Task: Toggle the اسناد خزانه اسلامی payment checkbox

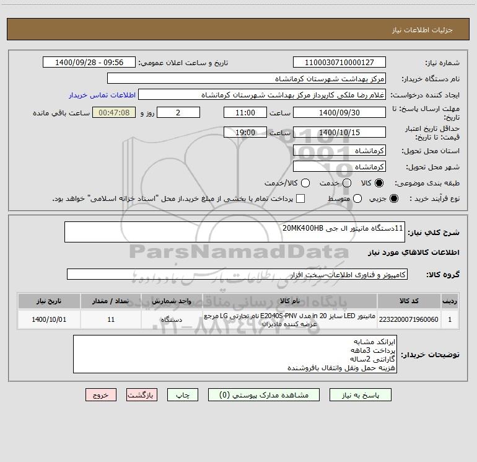Action: (300, 198)
